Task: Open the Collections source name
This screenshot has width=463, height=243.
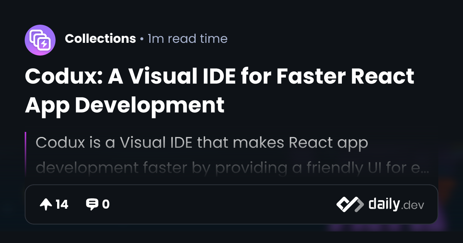Action: pos(100,39)
